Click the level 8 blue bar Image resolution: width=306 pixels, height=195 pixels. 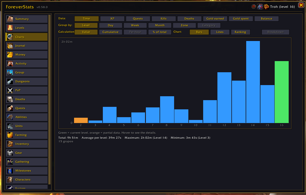pyautogui.click(x=167, y=110)
